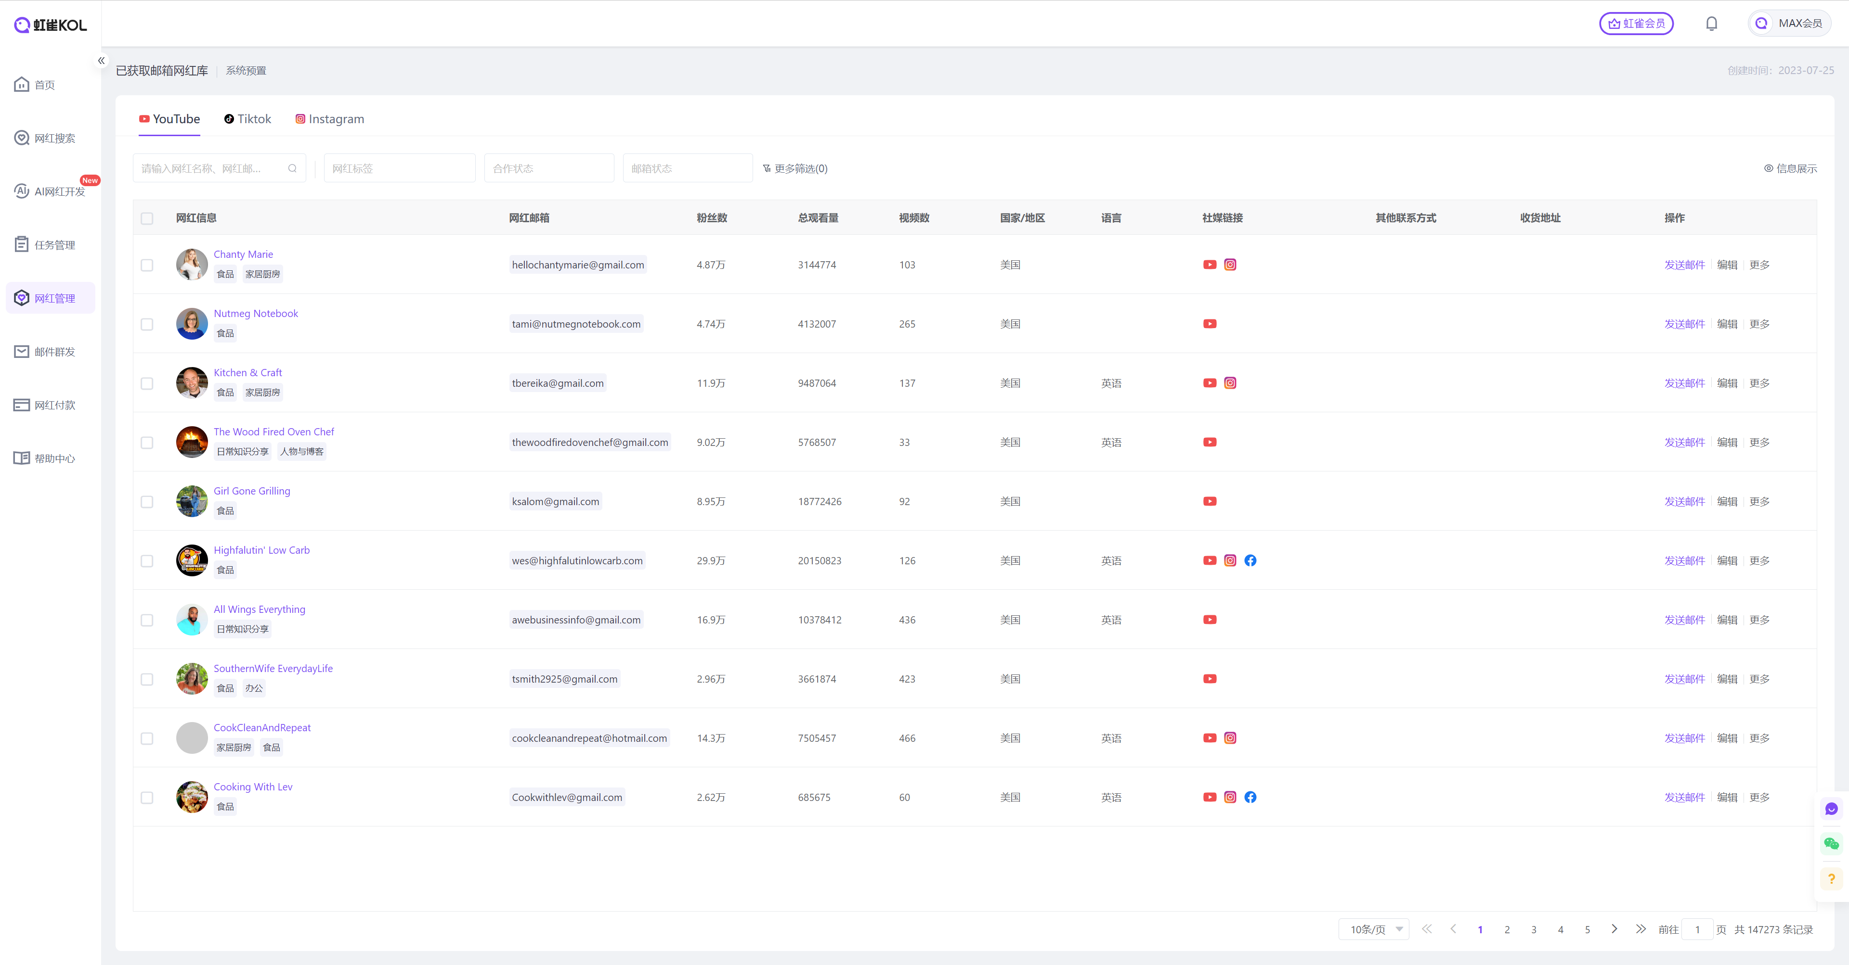Click the 虹雀会员 membership button
The height and width of the screenshot is (965, 1849).
(1636, 24)
